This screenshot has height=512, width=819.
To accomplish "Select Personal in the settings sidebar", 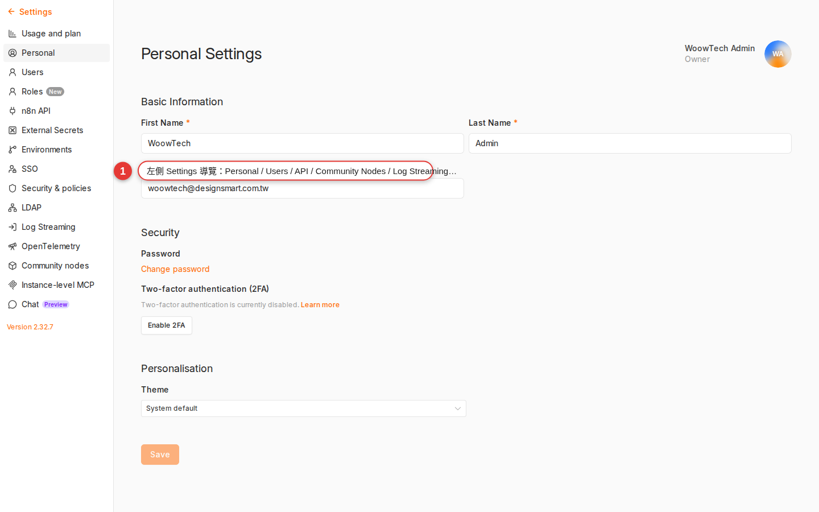I will click(x=56, y=53).
